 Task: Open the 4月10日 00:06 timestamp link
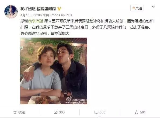31,15
